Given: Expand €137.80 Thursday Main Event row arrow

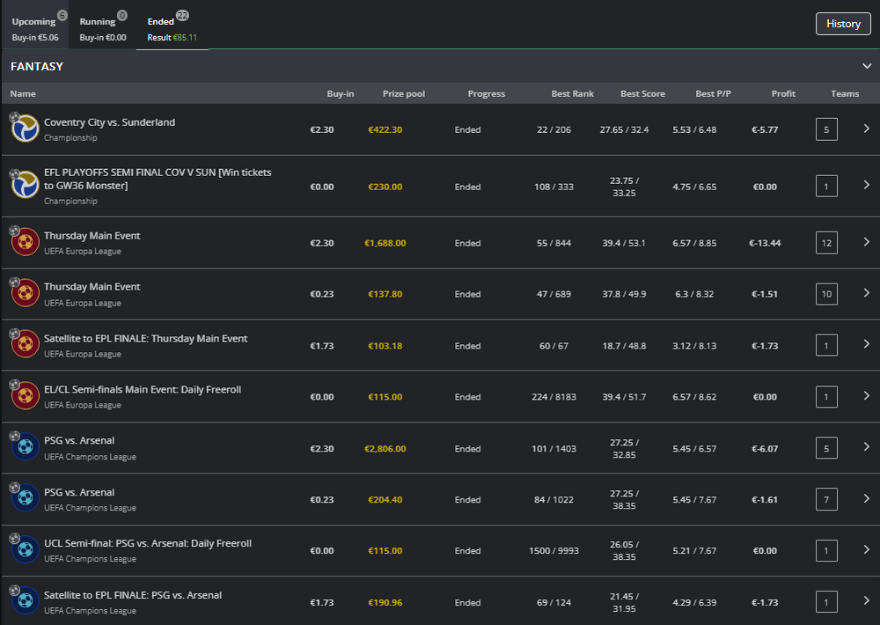Looking at the screenshot, I should [x=867, y=293].
